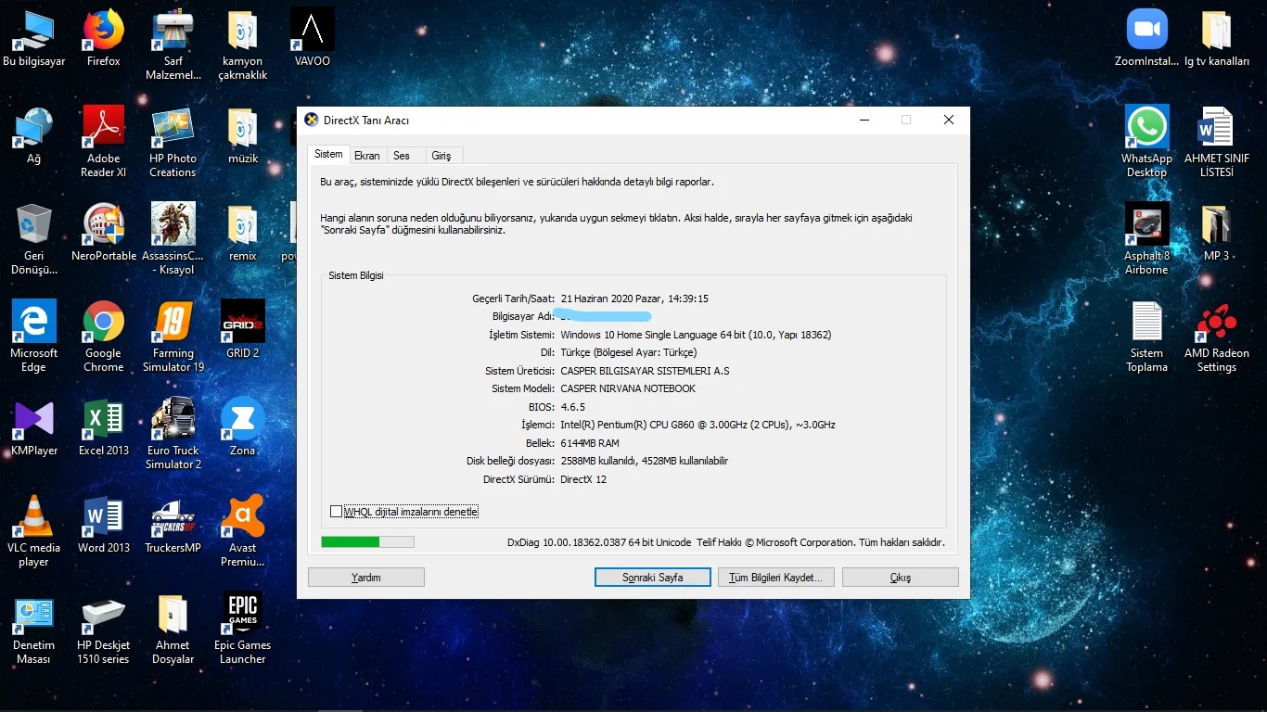Select the lg tv kanalları folder
Screen dimensions: 1267x712
tap(1217, 40)
